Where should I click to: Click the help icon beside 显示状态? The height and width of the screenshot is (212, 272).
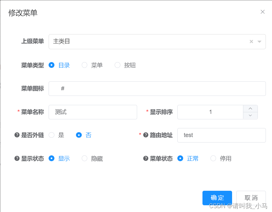coord(17,158)
